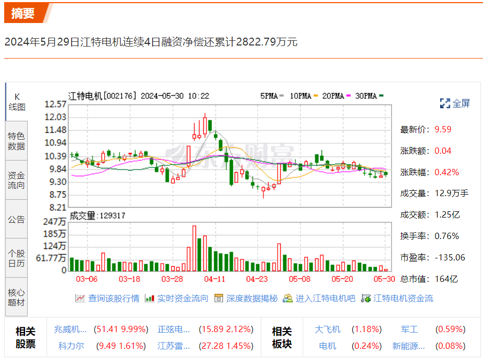Open the 新能源... sector link
Screen dimensions: 483x364
click(408, 346)
